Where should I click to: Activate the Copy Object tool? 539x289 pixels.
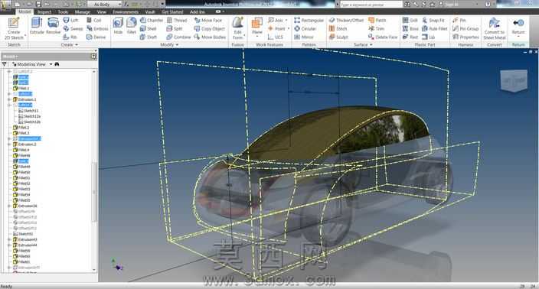point(209,29)
